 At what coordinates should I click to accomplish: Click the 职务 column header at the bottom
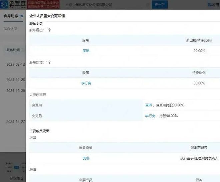199,180
